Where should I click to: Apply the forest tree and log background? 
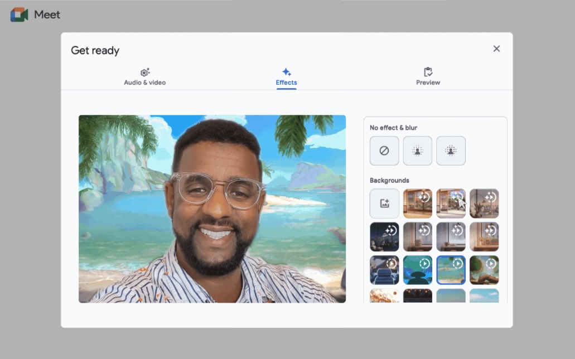[484, 270]
